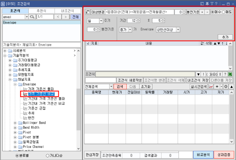Click the window layout icon in title bar

tap(202, 4)
